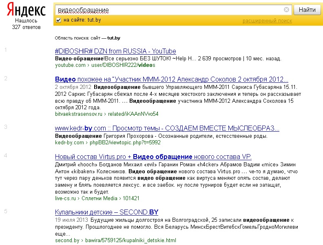Open the 'Новый состав Virtus.pro' result
The width and height of the screenshot is (323, 245).
[153, 157]
